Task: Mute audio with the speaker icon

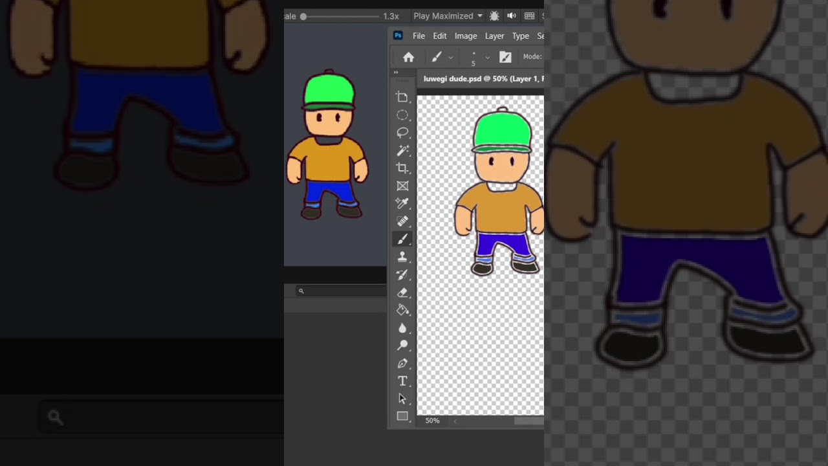Action: click(512, 16)
